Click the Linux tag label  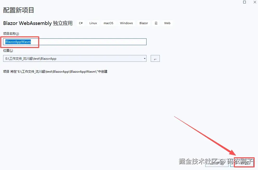[x=93, y=23]
